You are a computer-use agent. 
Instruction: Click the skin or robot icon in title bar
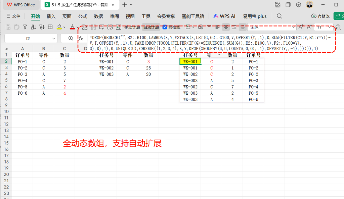click(277, 5)
